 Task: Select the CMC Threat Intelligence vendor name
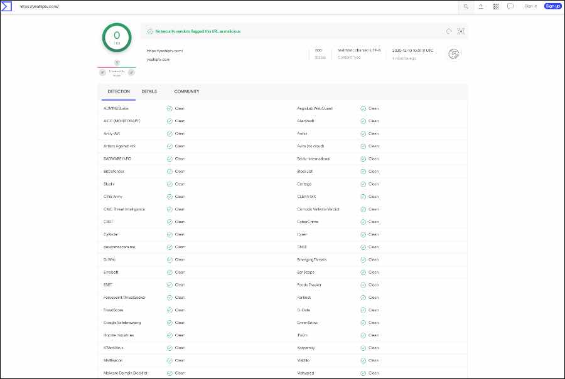[x=124, y=209]
